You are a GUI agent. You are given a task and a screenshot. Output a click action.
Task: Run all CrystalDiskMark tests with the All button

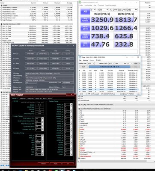[85, 12]
